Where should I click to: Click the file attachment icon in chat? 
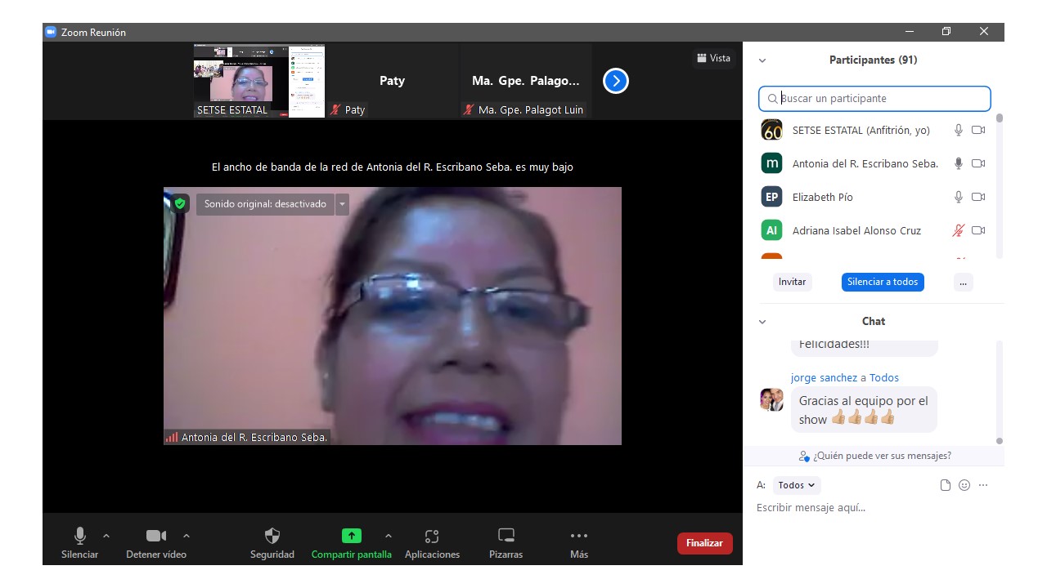point(946,485)
